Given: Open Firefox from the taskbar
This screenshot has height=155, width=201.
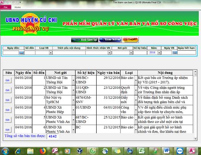Looking at the screenshot, I should tap(43, 151).
